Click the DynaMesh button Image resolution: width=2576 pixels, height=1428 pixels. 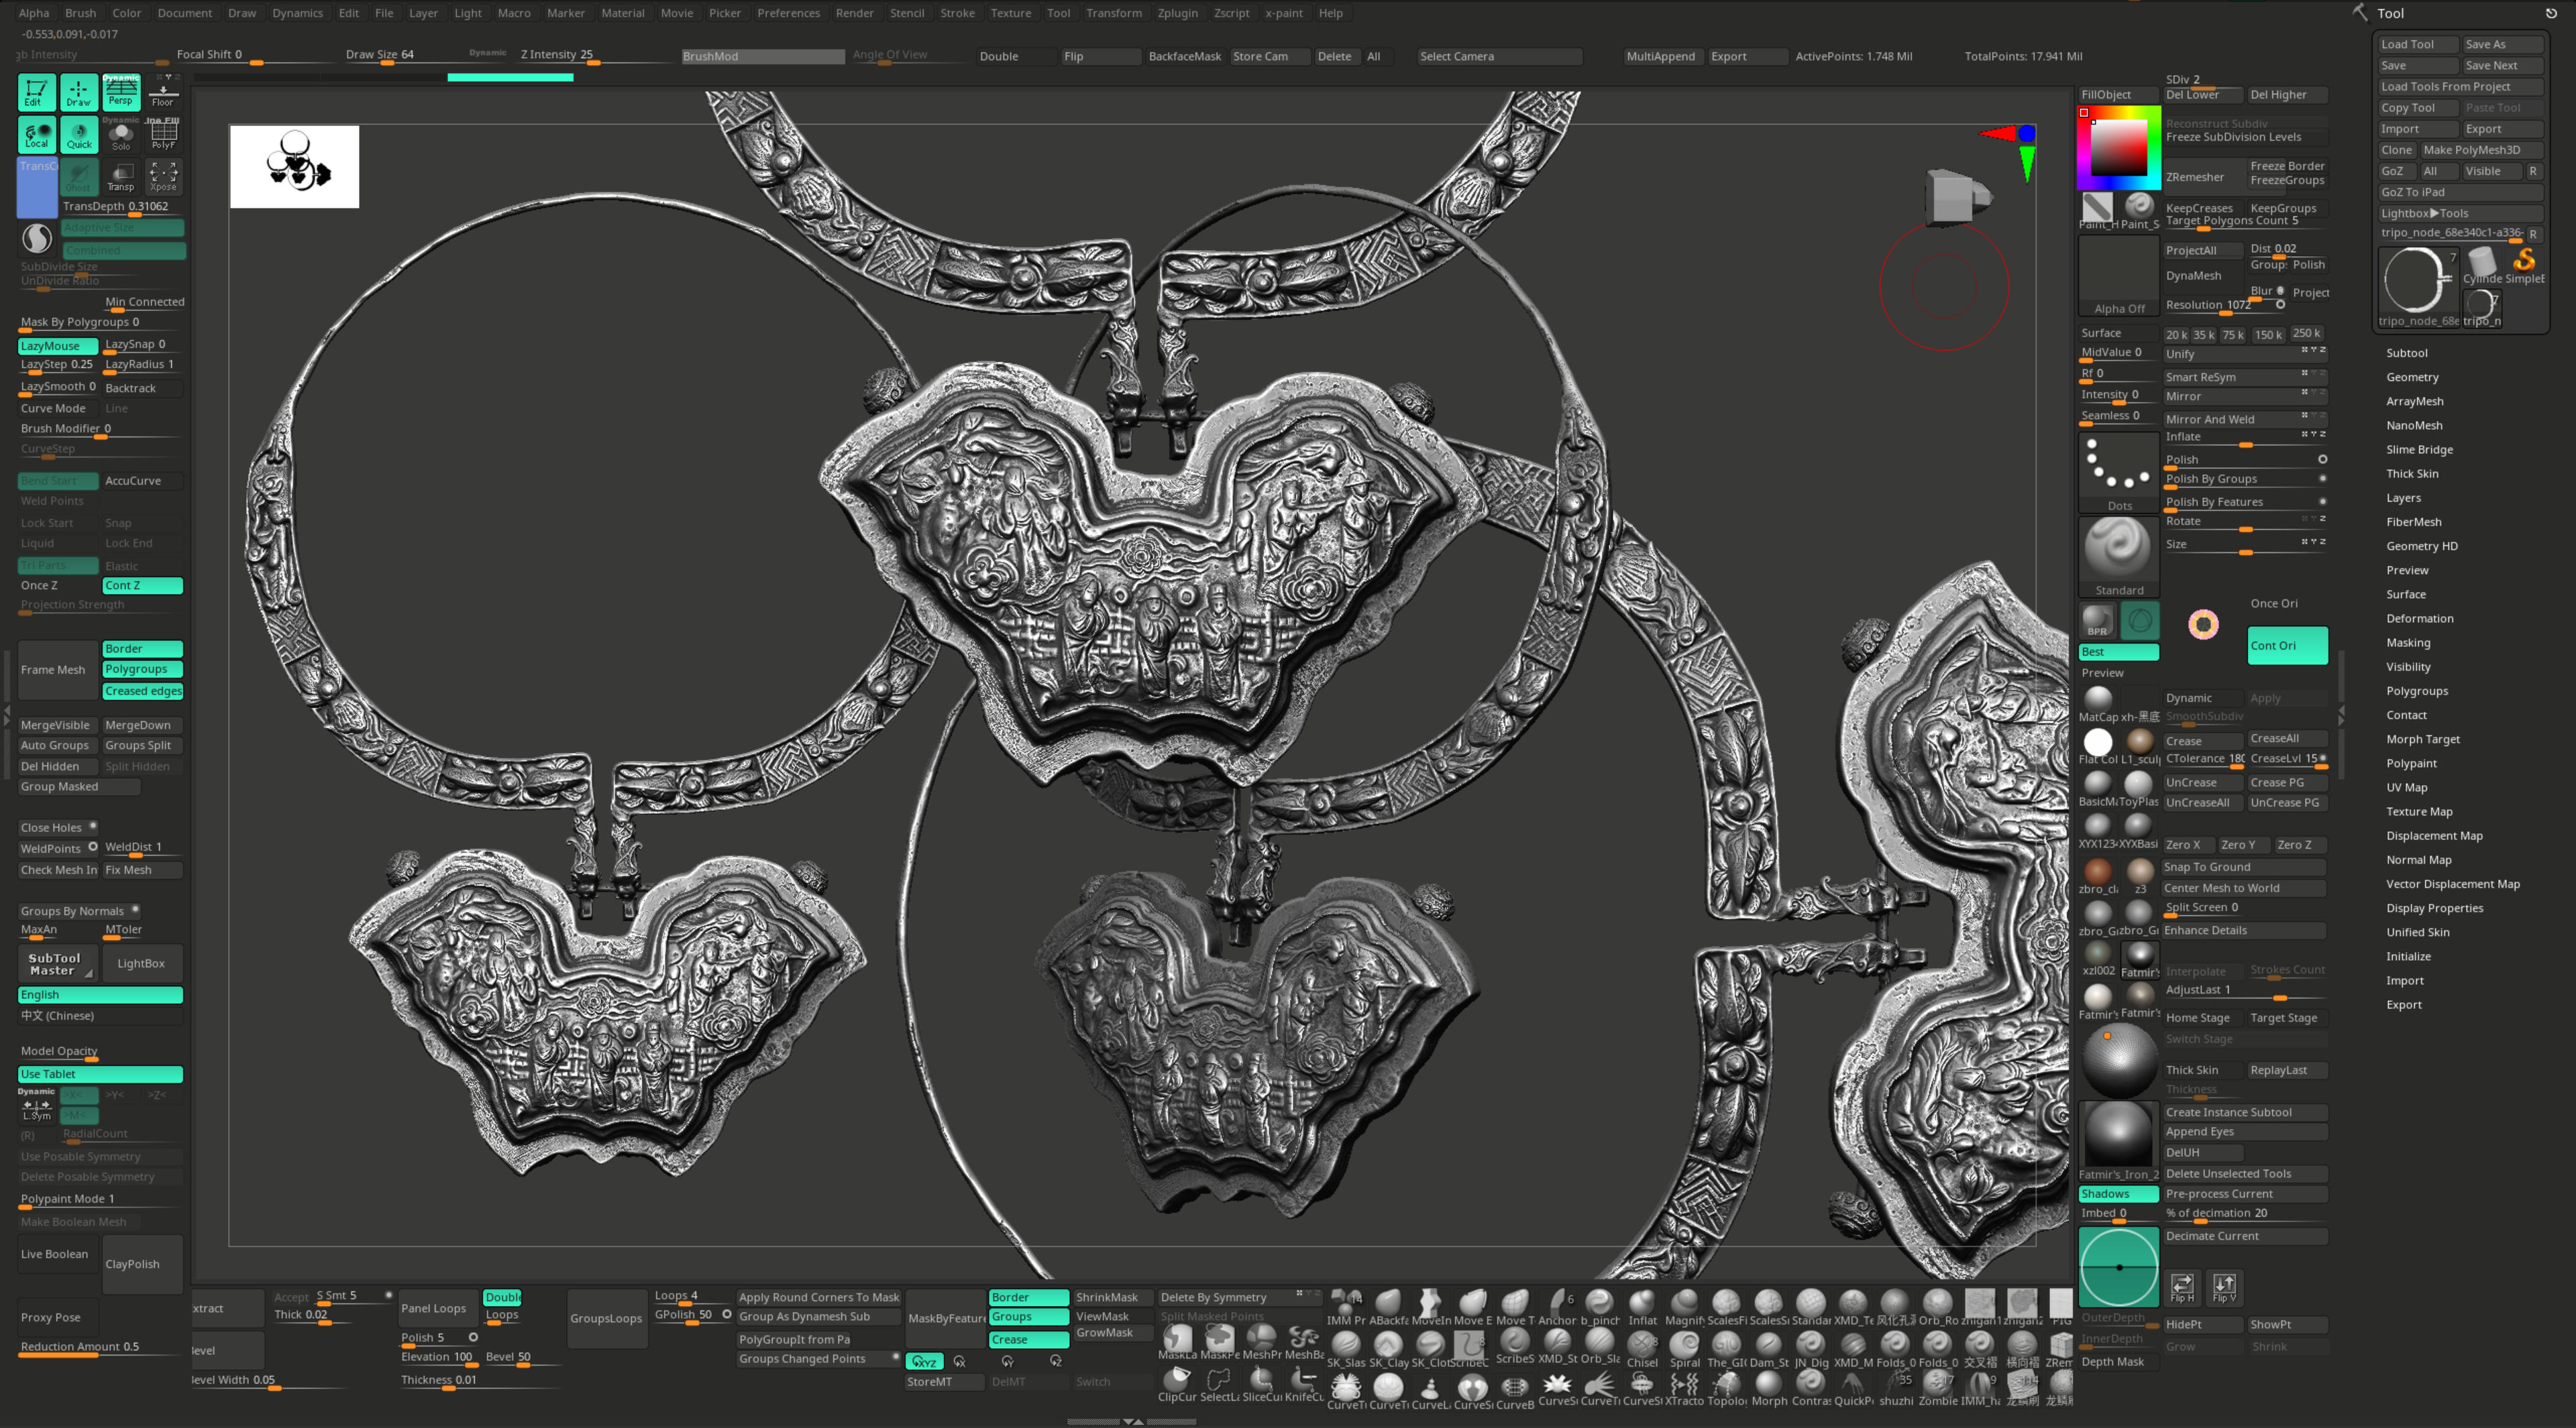[2193, 276]
